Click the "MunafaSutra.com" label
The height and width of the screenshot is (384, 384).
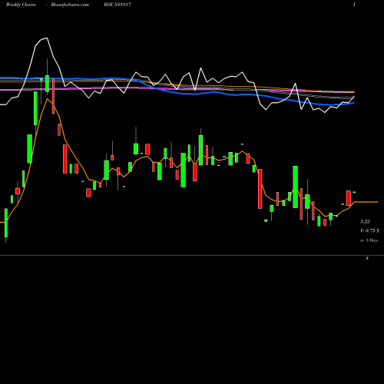pyautogui.click(x=70, y=5)
